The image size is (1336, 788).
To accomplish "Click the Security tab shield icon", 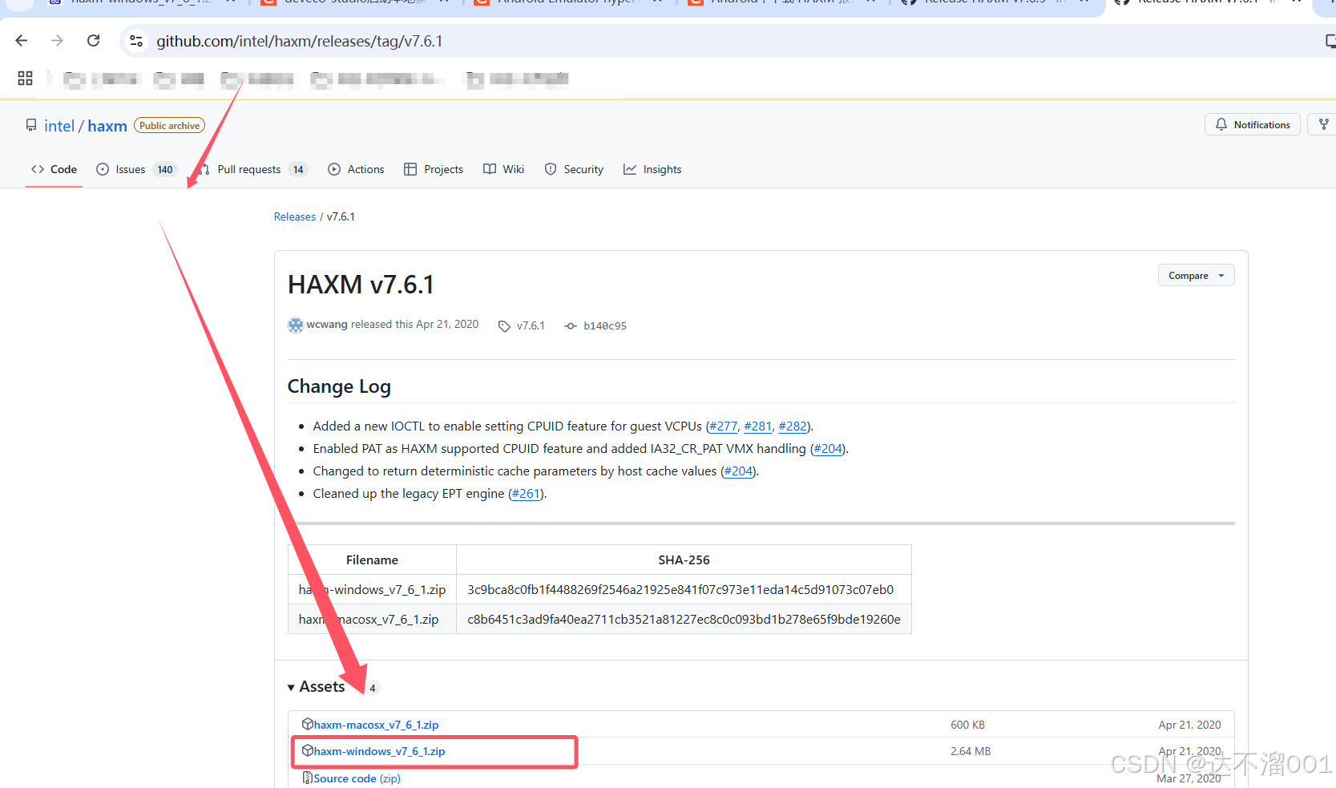I will coord(551,169).
